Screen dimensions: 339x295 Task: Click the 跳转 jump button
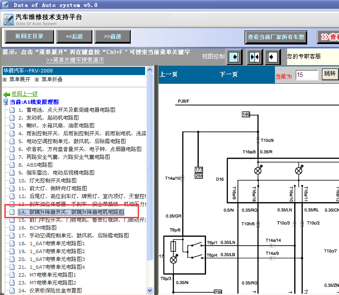(330, 74)
